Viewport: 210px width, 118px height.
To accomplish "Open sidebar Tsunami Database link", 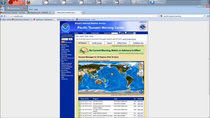I will [67, 67].
